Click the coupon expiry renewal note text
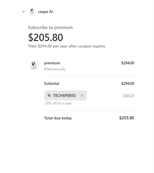The image size is (154, 173). (x=67, y=46)
